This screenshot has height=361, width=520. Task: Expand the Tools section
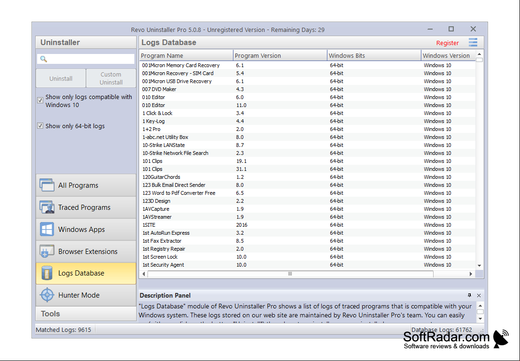pyautogui.click(x=86, y=314)
